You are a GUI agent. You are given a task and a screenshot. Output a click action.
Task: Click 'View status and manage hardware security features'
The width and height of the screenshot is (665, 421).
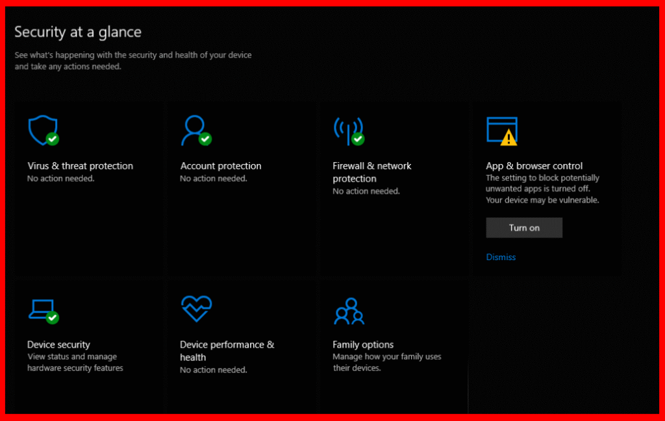pos(75,363)
